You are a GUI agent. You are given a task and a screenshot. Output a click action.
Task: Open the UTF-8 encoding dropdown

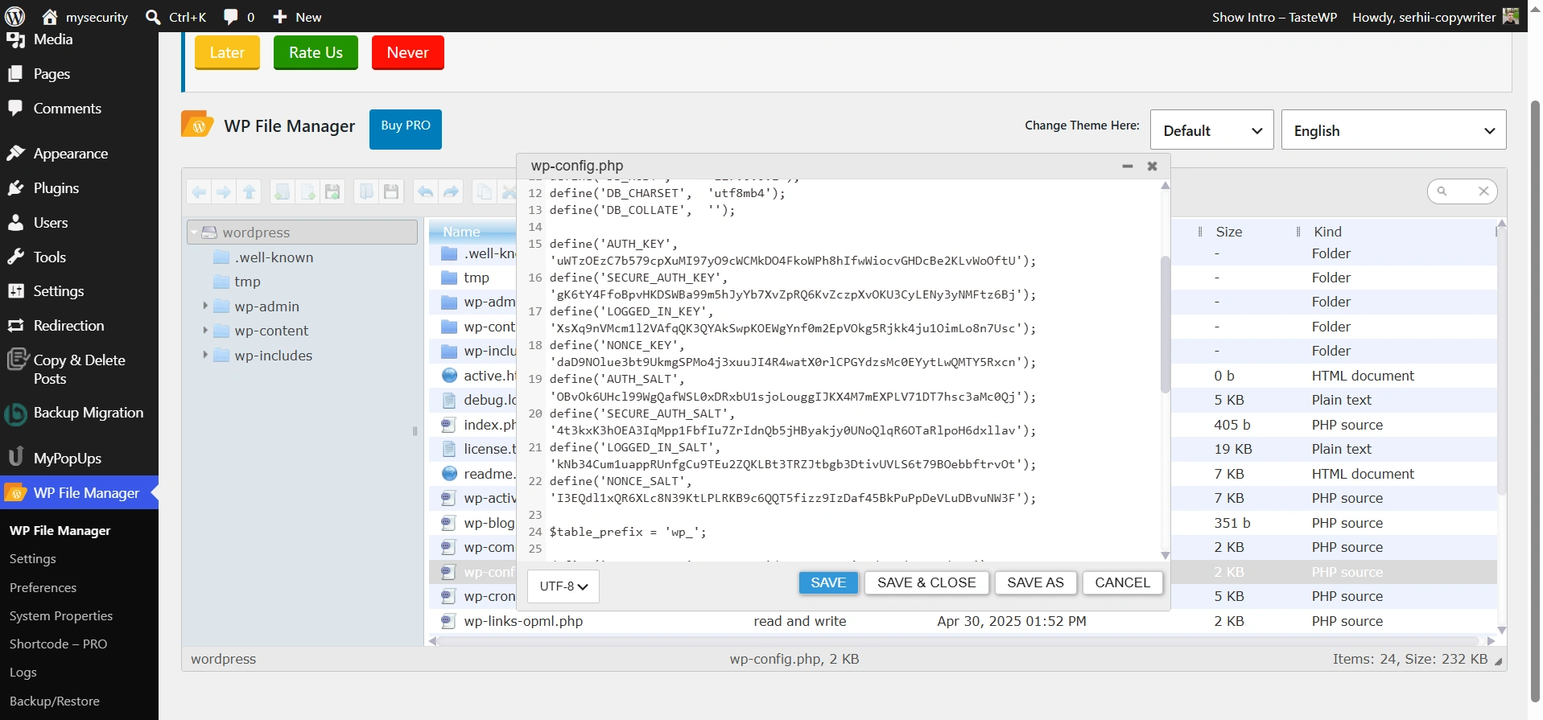[563, 586]
